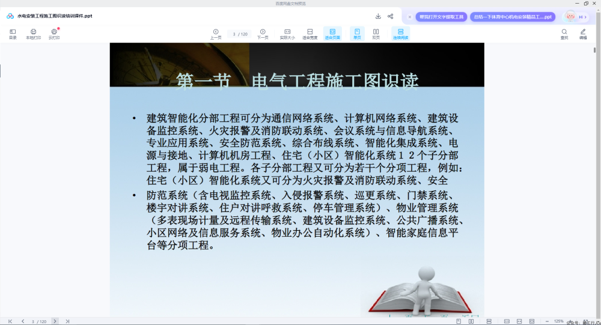Click the vertical scrollbar thumb
The image size is (601, 325).
594,50
